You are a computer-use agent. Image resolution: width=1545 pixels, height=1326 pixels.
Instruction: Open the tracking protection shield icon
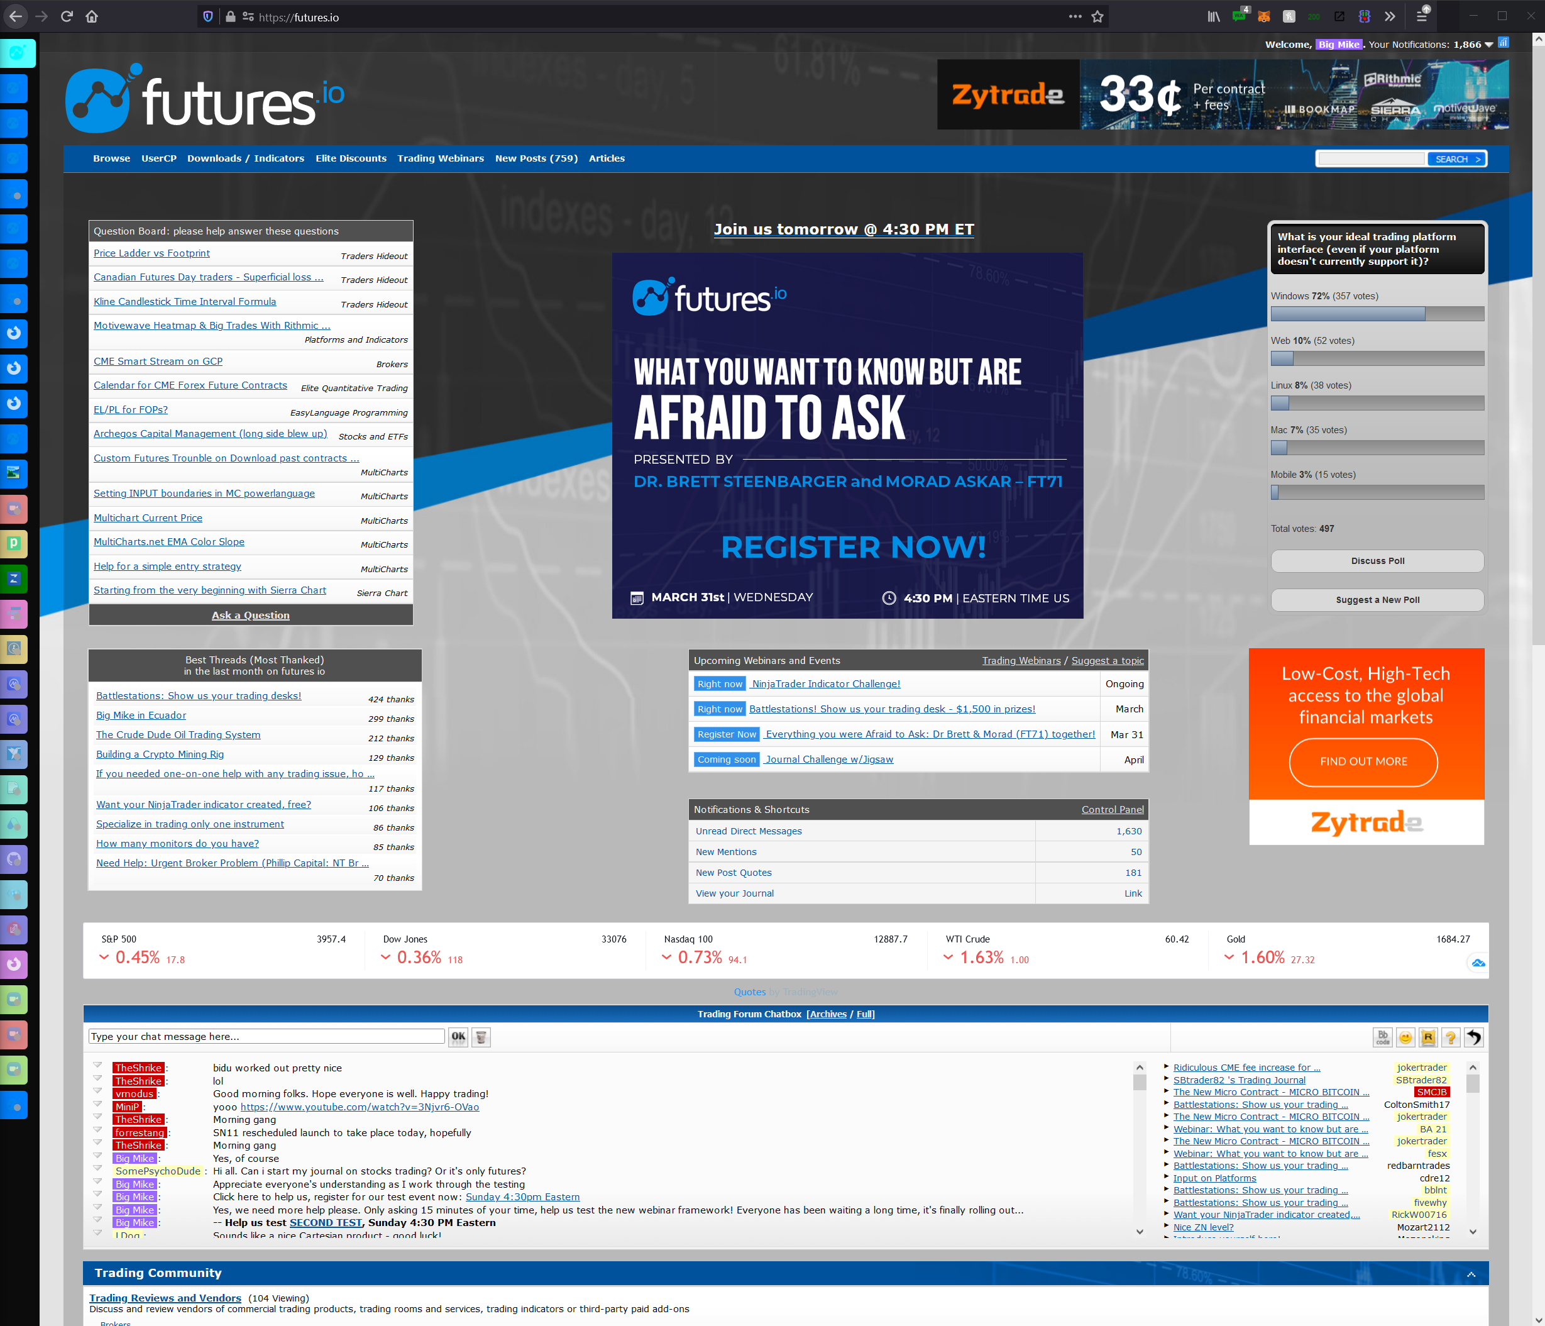point(208,16)
